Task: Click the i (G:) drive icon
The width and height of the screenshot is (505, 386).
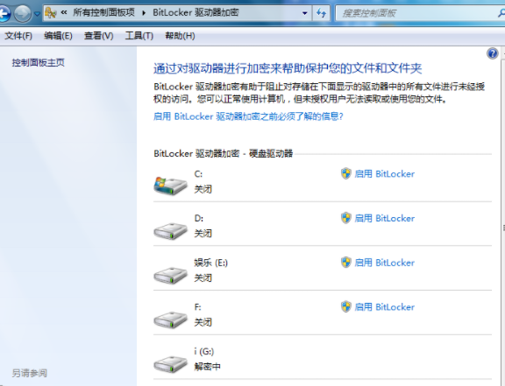Action: [170, 364]
